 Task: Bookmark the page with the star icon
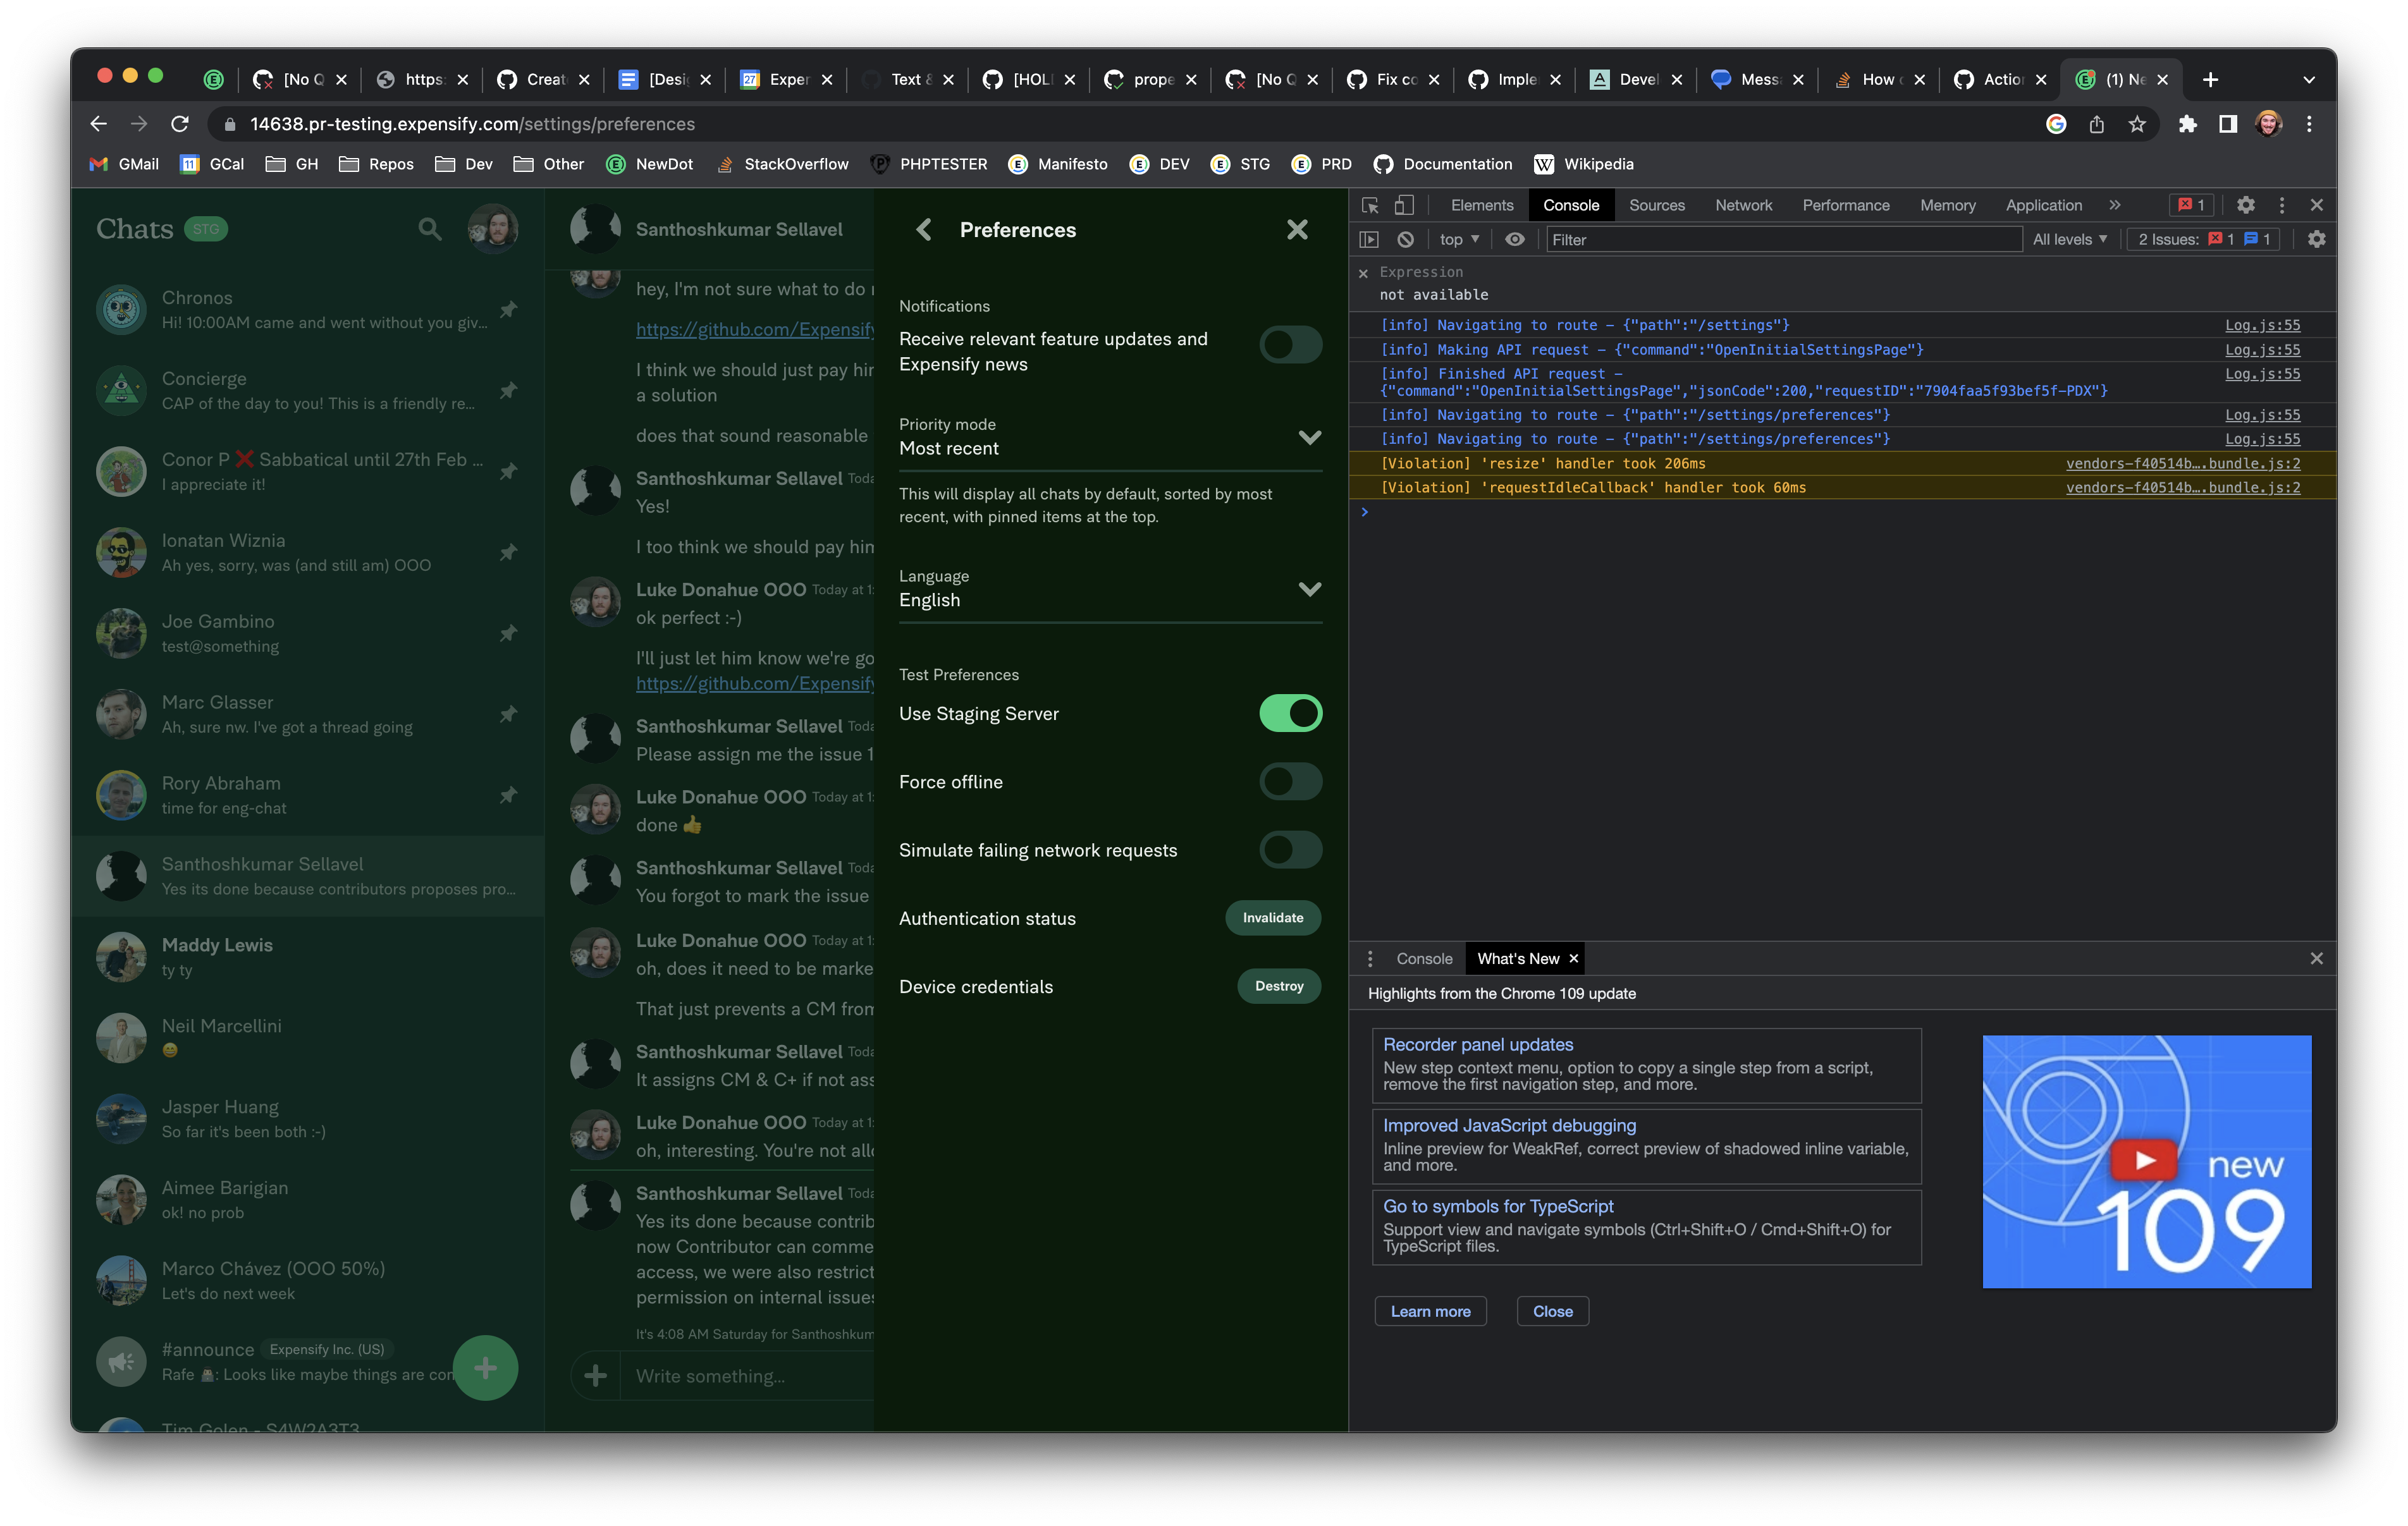tap(2137, 124)
